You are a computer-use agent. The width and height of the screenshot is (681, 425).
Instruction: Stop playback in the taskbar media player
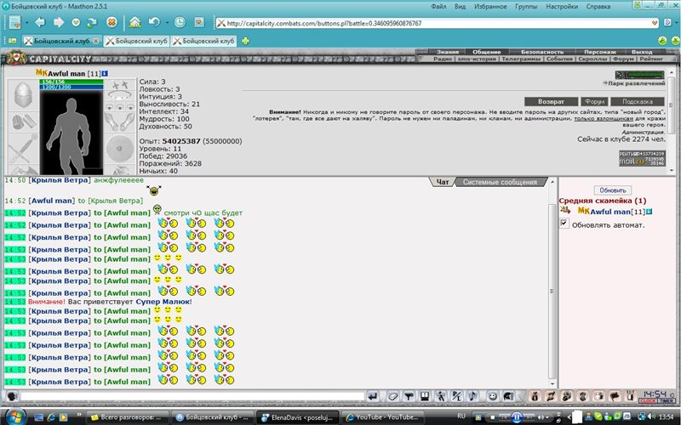pos(493,417)
